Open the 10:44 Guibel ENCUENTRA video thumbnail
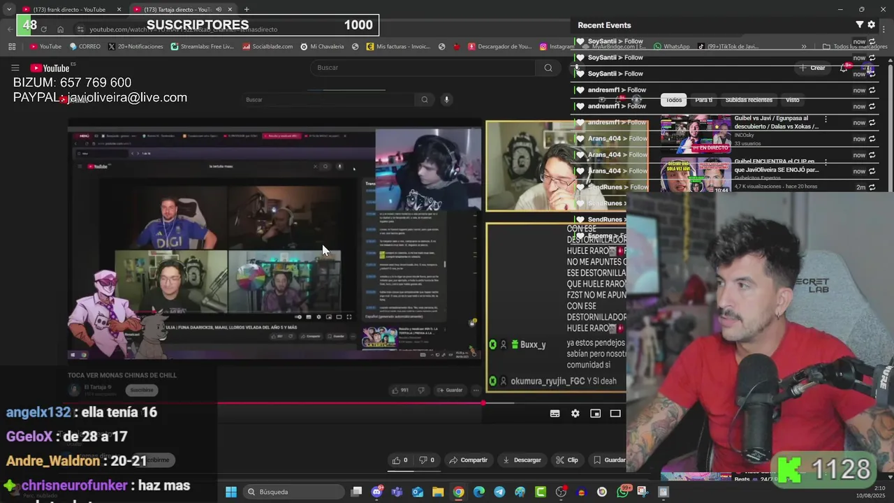The height and width of the screenshot is (503, 894). click(x=696, y=176)
